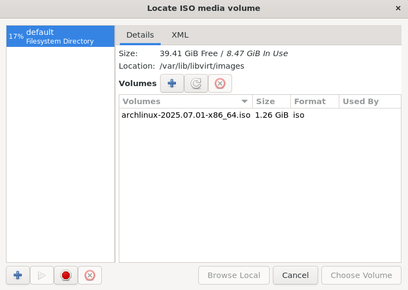This screenshot has height=290, width=408.
Task: Refresh the volume list
Action: pyautogui.click(x=196, y=83)
